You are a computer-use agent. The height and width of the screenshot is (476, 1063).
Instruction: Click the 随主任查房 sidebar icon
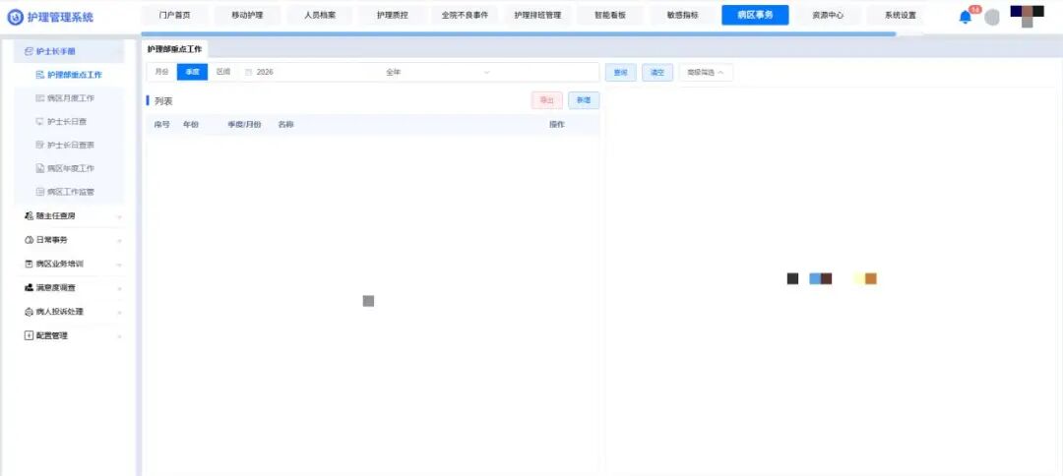pyautogui.click(x=29, y=215)
